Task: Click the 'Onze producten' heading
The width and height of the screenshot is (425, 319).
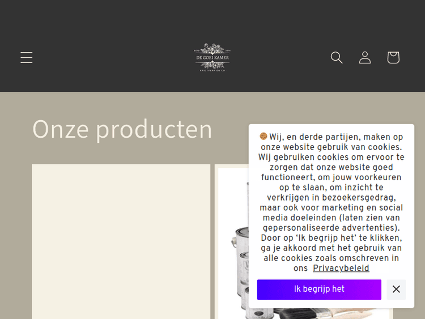Action: click(x=122, y=130)
